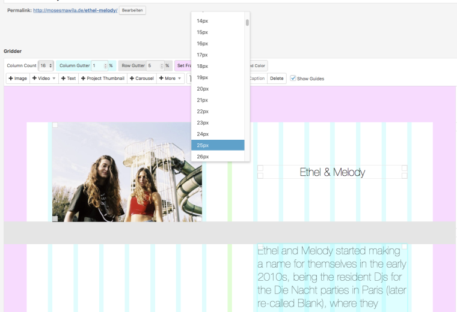Click the add Image button
Image resolution: width=457 pixels, height=312 pixels.
[18, 79]
